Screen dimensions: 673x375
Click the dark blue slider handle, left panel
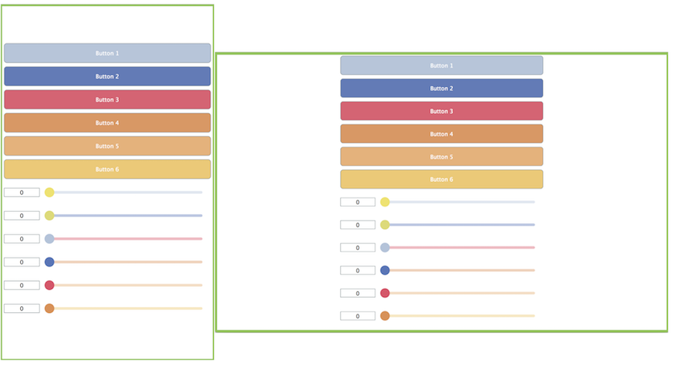[x=49, y=262]
